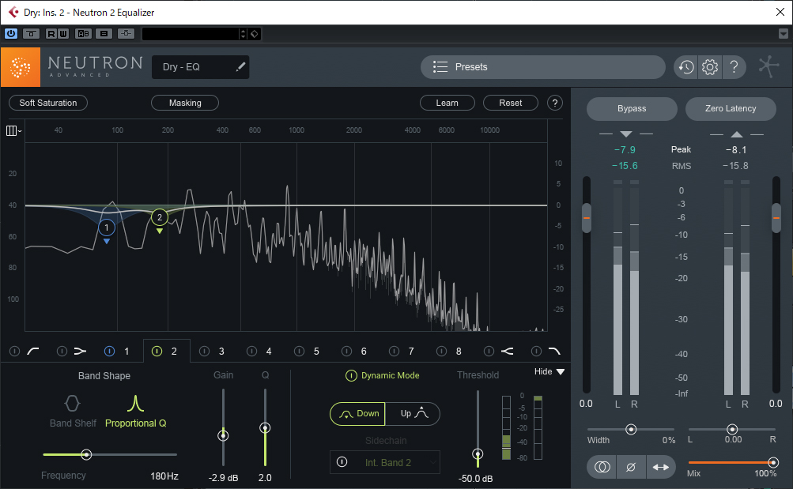Enable Soft Saturation
This screenshot has width=793, height=489.
pos(48,103)
